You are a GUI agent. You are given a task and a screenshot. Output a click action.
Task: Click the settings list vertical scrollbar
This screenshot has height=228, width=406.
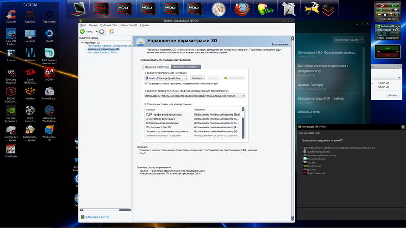243,123
